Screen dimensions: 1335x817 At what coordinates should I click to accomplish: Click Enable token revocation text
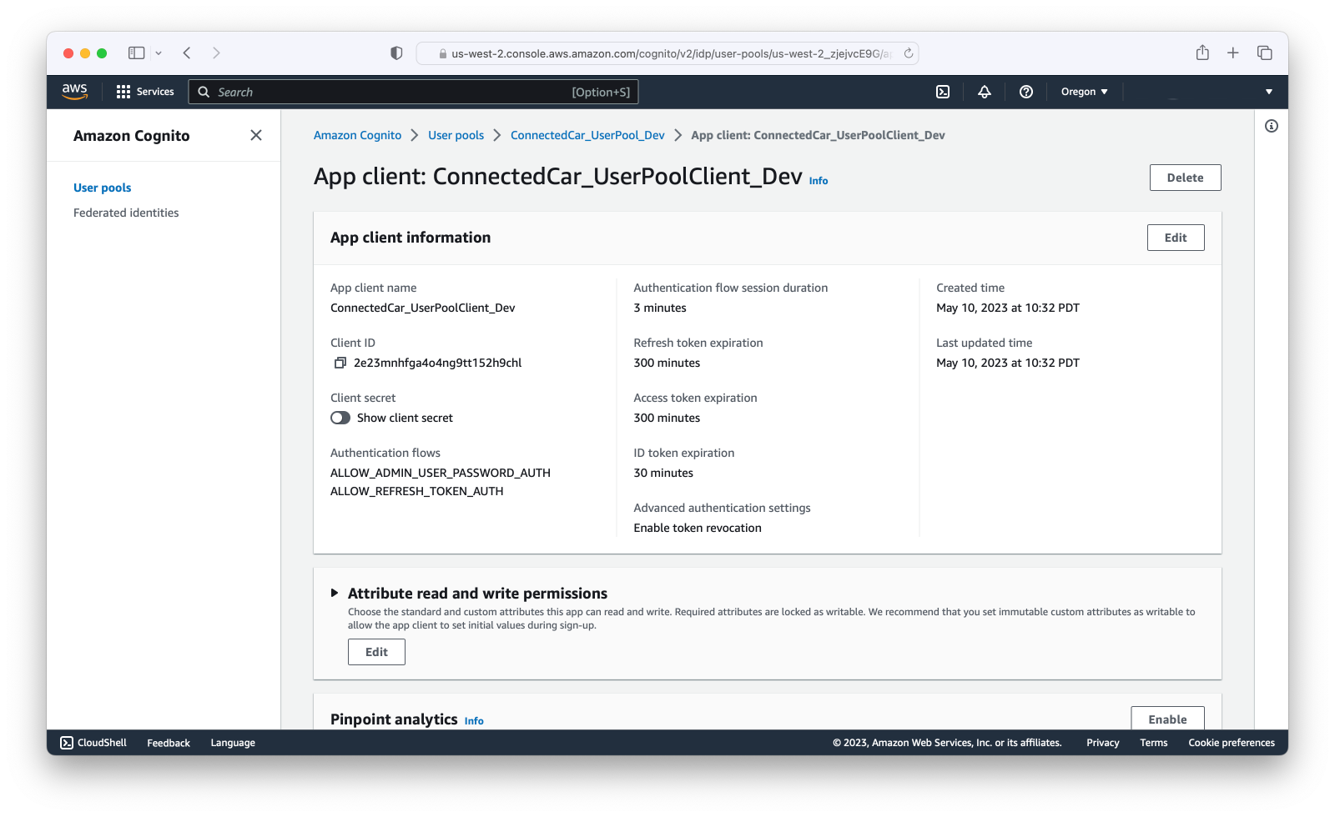[698, 528]
